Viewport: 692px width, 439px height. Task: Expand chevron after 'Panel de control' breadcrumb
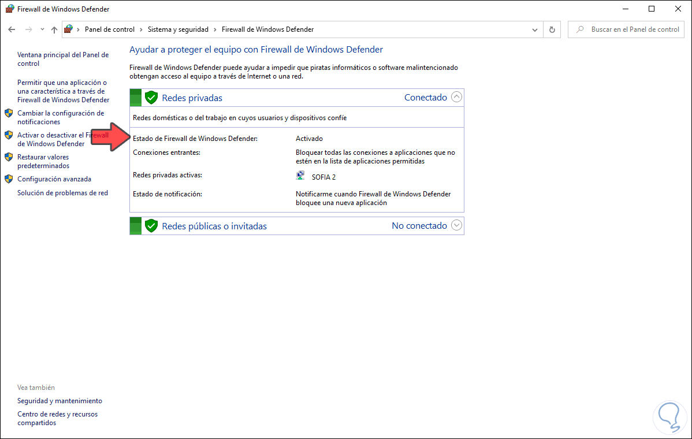click(141, 29)
